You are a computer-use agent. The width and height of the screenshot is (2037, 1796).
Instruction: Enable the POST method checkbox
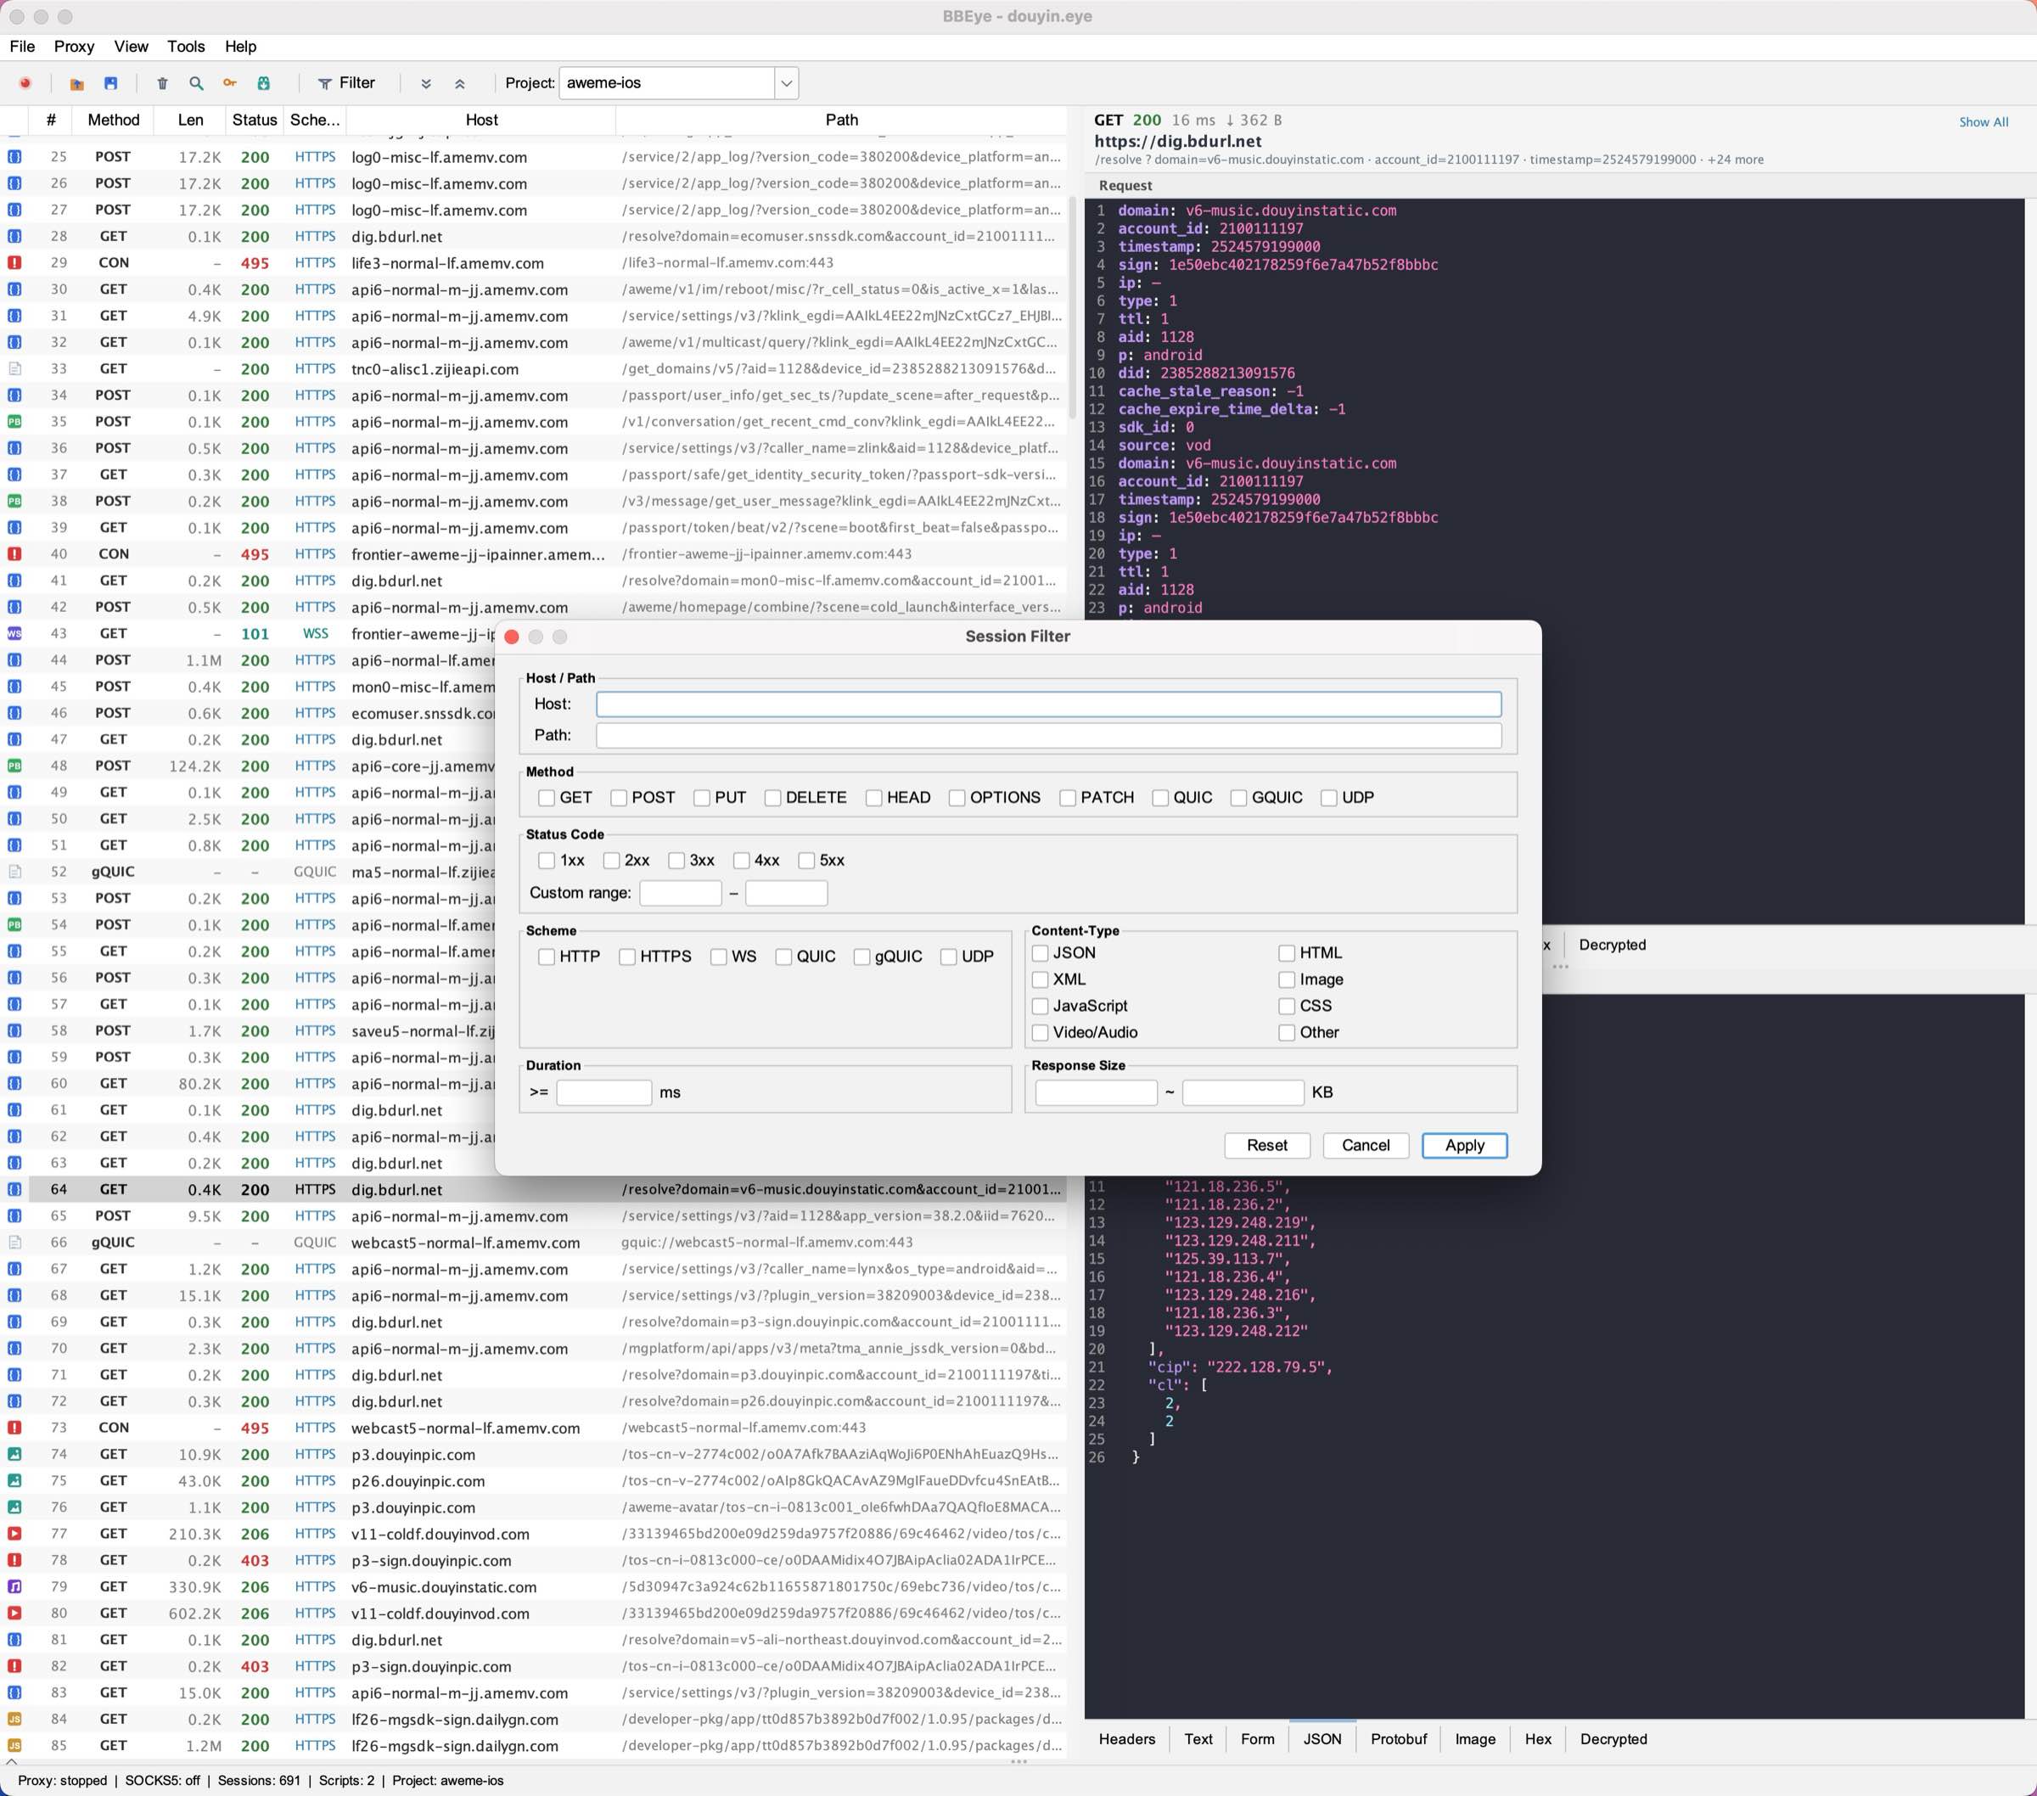(x=617, y=797)
